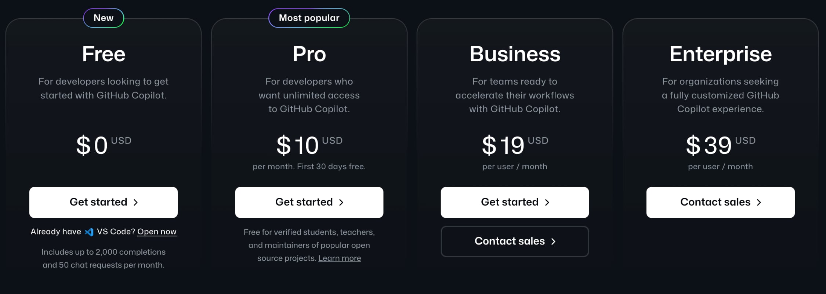The width and height of the screenshot is (826, 294).
Task: Select the Pro plan heading
Action: (x=309, y=54)
